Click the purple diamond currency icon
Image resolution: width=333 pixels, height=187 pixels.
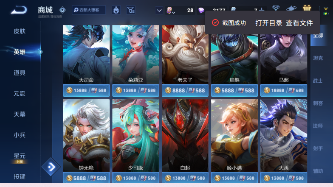pos(201,10)
